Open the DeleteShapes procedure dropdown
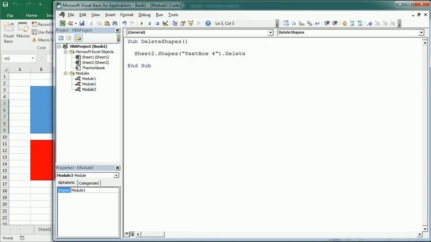This screenshot has width=431, height=242. pos(421,33)
